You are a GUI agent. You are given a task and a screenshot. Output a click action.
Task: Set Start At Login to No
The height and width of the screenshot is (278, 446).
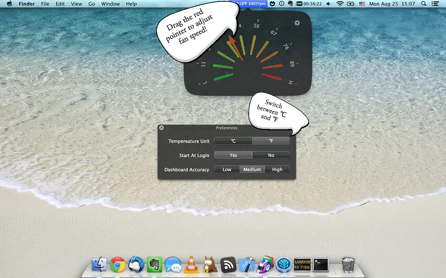(x=271, y=155)
